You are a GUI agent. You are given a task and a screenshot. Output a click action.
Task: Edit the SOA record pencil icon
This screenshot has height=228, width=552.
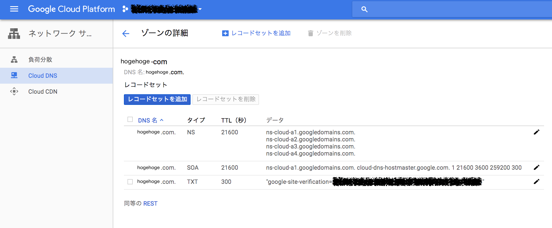(x=536, y=167)
